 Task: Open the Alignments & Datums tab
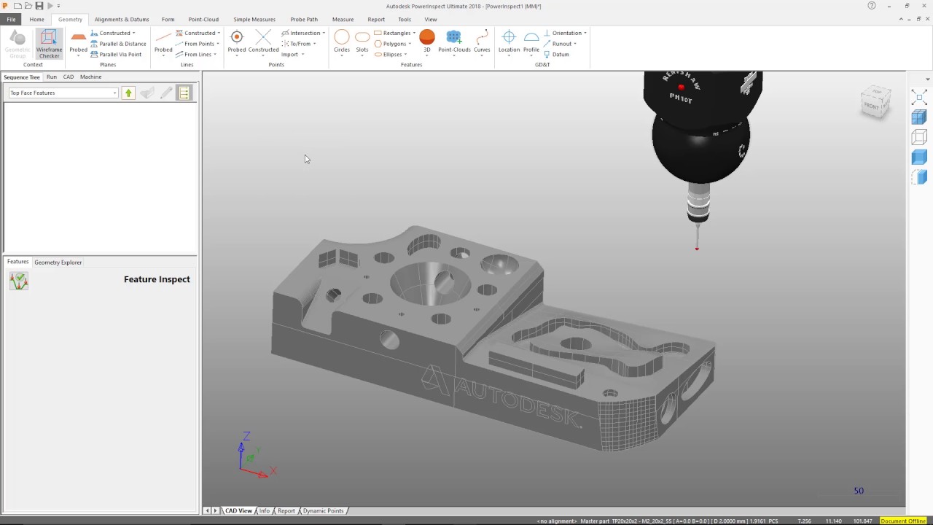pos(122,20)
